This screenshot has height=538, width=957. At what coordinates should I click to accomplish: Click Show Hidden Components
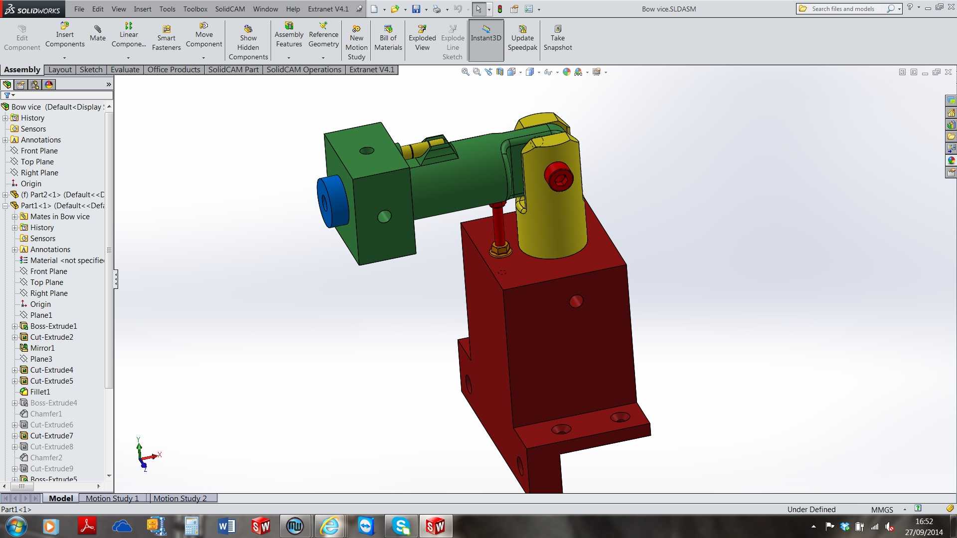248,43
